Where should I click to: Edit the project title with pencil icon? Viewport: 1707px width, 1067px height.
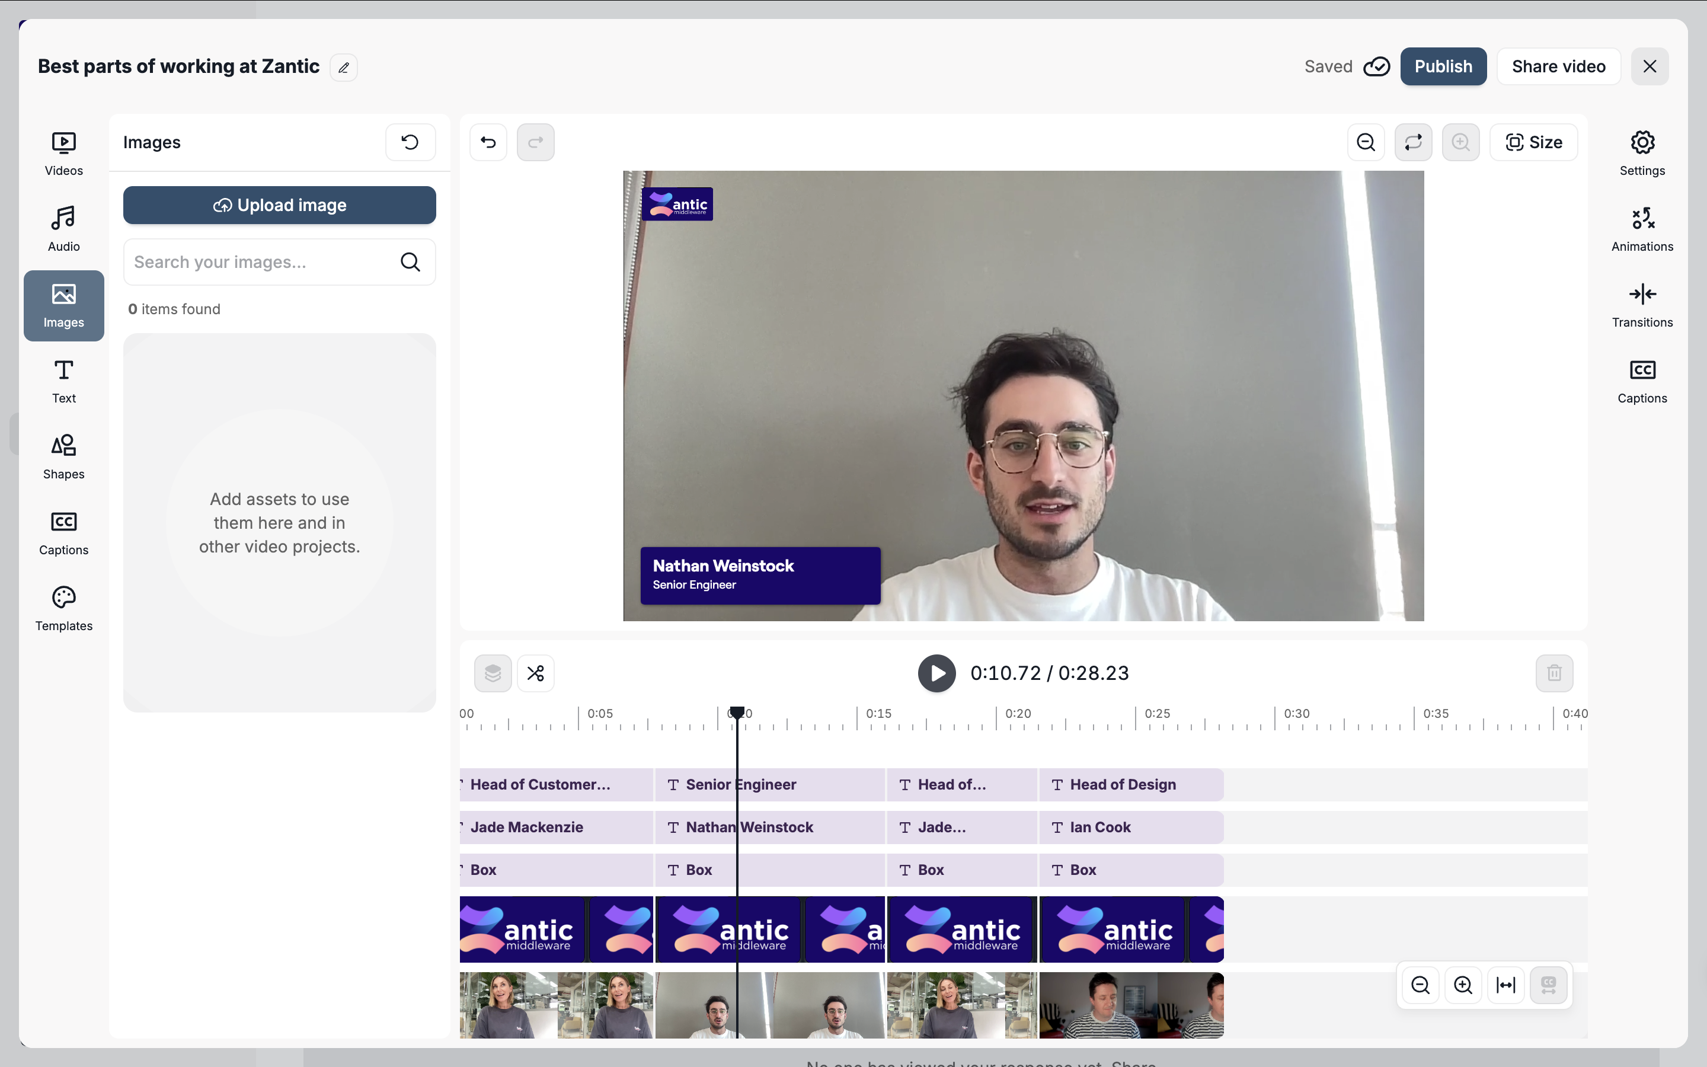coord(344,68)
